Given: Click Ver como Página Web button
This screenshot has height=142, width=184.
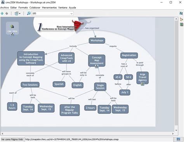Looking at the screenshot, I should pos(12,139).
